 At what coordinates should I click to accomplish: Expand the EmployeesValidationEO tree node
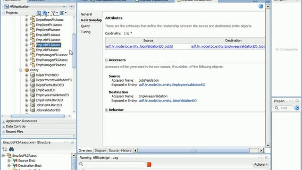[26, 95]
